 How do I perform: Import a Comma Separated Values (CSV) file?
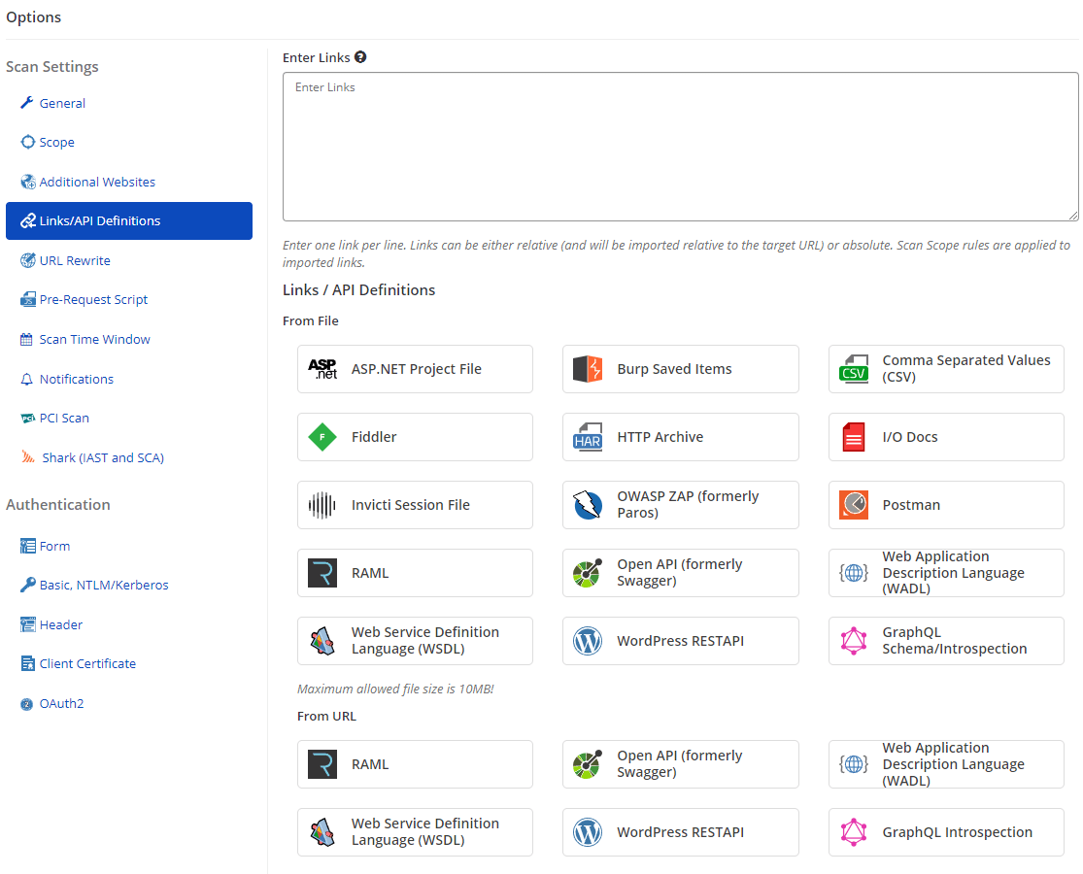point(945,369)
